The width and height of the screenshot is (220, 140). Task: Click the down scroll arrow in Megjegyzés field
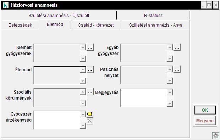point(170,104)
